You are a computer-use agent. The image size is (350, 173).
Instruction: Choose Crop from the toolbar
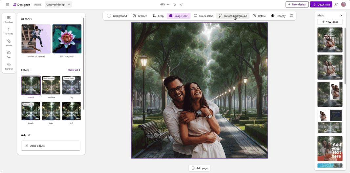point(158,16)
